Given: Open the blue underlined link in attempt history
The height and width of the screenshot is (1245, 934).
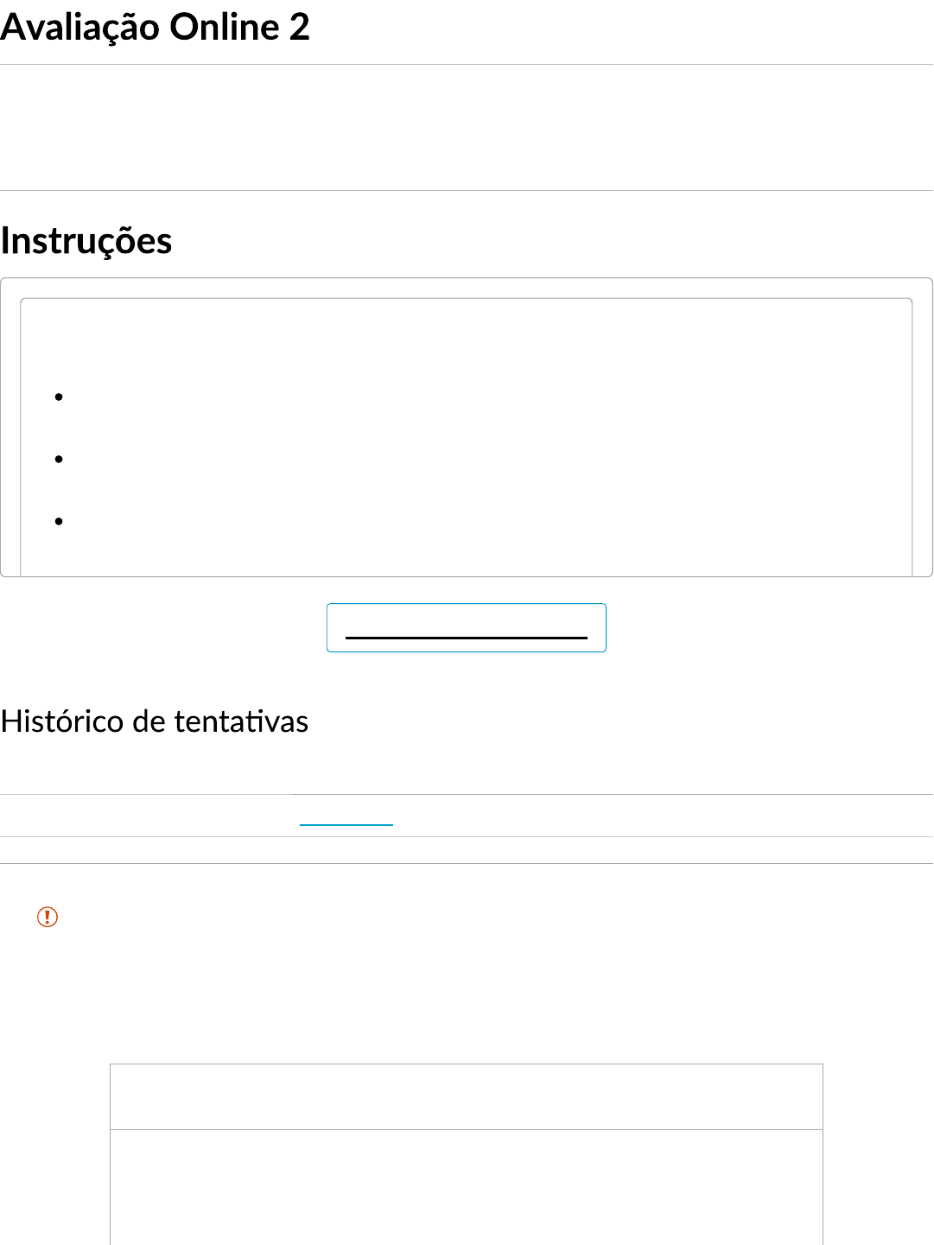Looking at the screenshot, I should pos(346,816).
